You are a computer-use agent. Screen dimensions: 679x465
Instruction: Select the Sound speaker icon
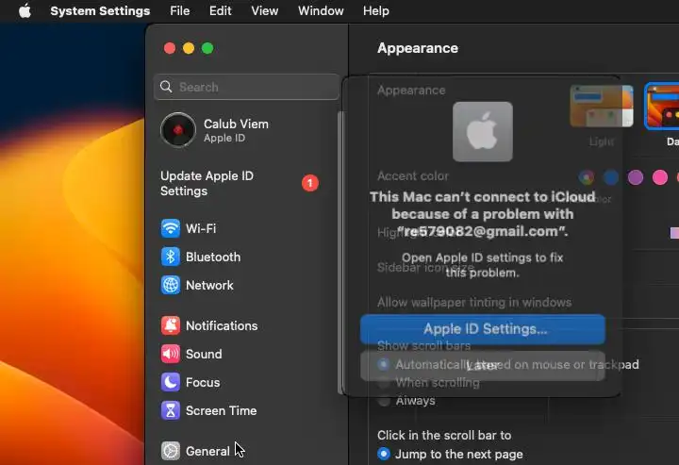tap(171, 354)
